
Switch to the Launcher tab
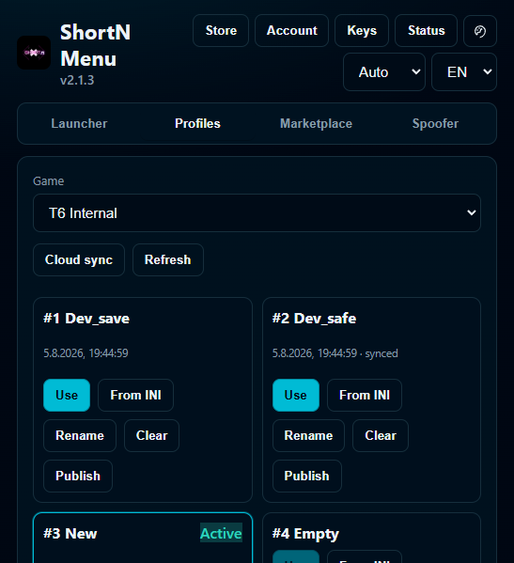[79, 123]
